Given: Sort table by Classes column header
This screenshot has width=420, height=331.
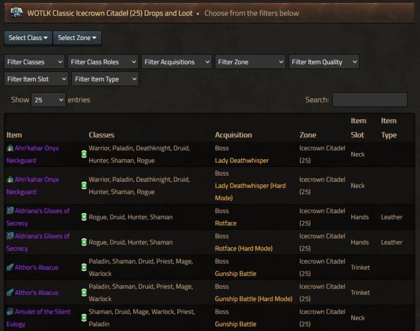Looking at the screenshot, I should pyautogui.click(x=102, y=135).
